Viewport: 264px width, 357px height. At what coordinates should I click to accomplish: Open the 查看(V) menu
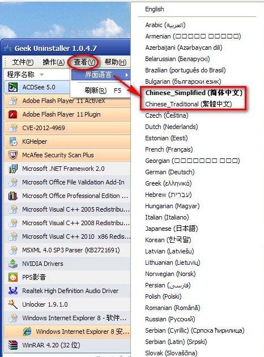(x=84, y=62)
